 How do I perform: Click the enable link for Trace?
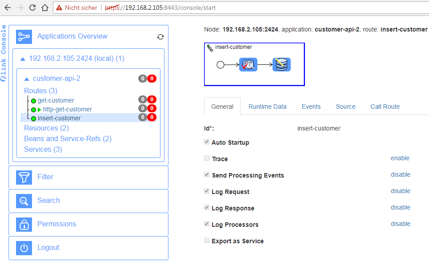pos(400,158)
